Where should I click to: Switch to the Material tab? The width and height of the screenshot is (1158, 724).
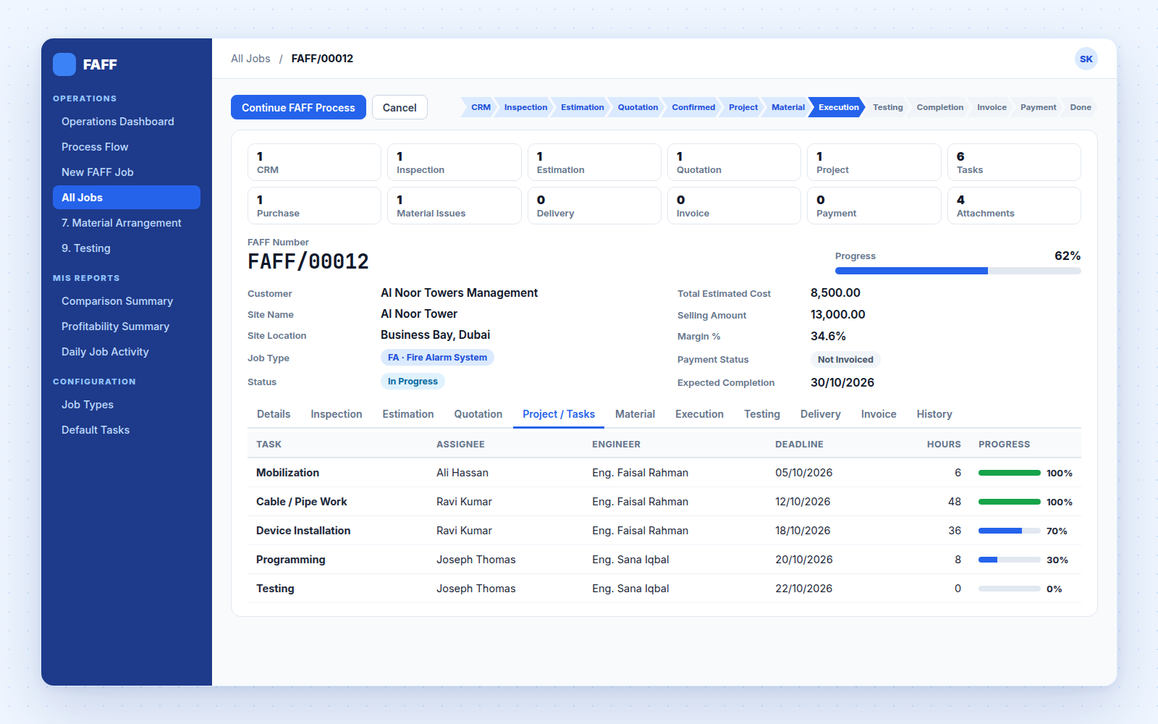coord(635,414)
